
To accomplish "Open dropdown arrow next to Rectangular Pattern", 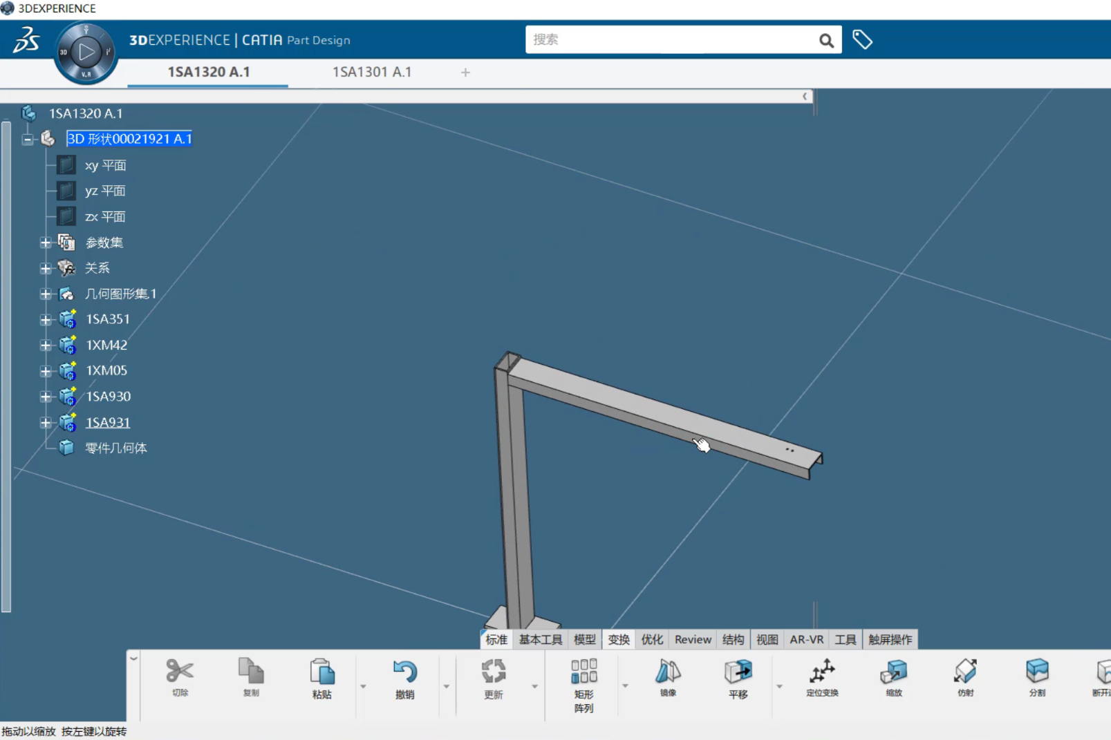I will 625,686.
